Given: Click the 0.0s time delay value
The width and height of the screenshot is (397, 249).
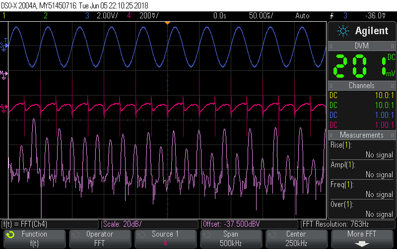Looking at the screenshot, I should (x=219, y=16).
